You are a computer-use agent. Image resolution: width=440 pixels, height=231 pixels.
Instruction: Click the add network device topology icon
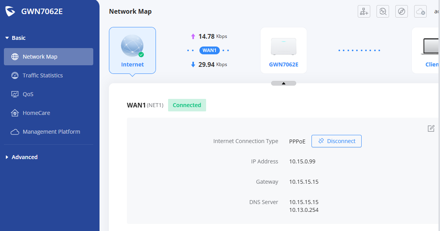coord(364,11)
